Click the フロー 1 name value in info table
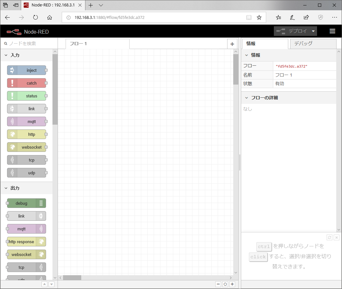 tap(284, 75)
